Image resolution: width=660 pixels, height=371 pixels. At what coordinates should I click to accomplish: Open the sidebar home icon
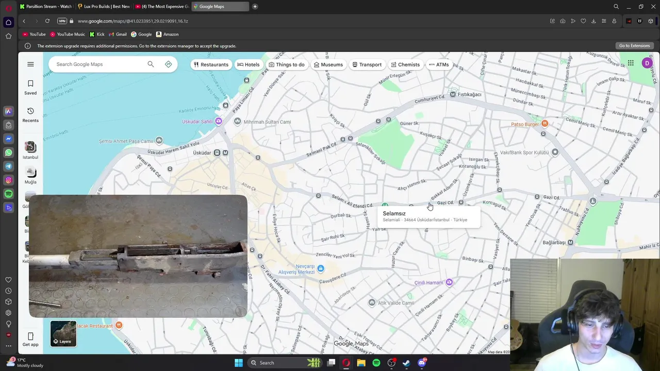[8, 22]
